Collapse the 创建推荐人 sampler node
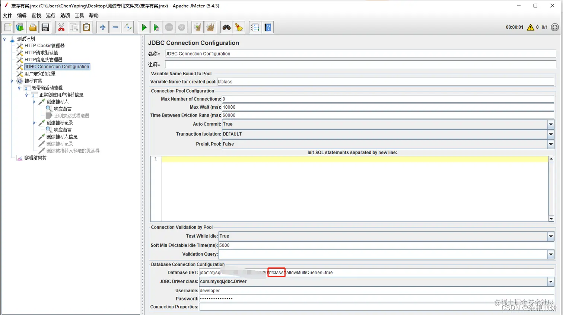The width and height of the screenshot is (563, 315). (34, 102)
